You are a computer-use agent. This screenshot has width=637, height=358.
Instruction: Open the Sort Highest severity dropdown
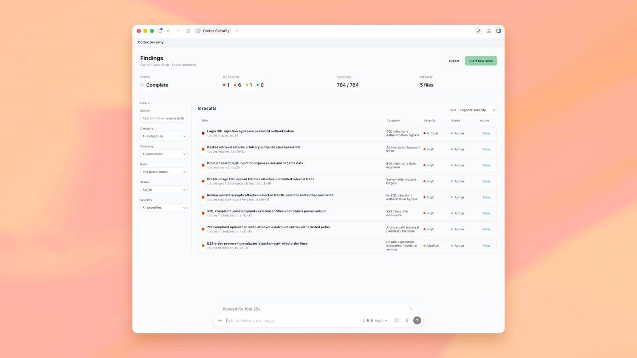pos(477,110)
